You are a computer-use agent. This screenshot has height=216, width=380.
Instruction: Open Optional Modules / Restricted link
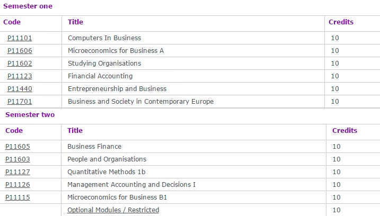tap(113, 210)
